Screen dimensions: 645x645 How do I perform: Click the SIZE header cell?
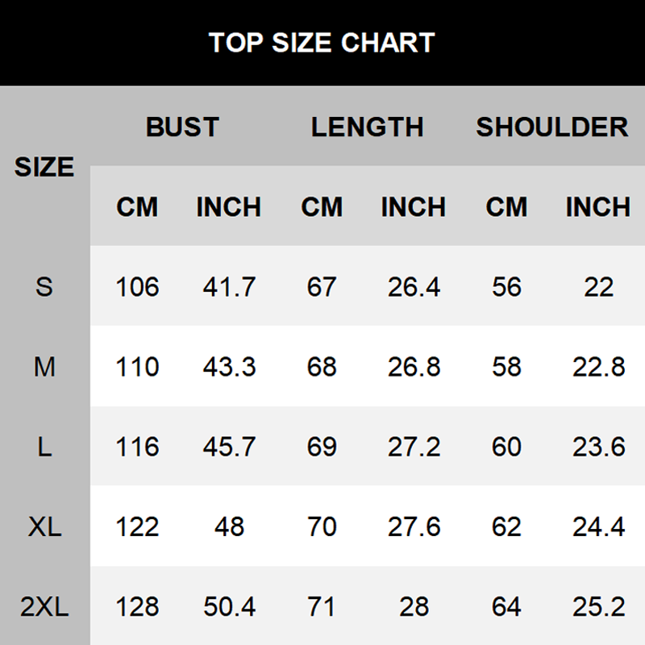click(44, 167)
